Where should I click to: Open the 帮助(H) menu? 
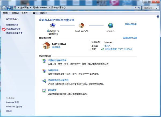pyautogui.click(x=43, y=13)
